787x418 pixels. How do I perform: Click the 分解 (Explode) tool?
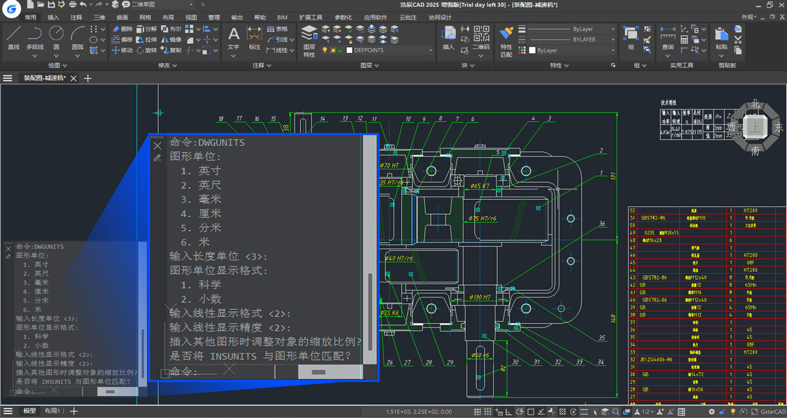(x=146, y=29)
